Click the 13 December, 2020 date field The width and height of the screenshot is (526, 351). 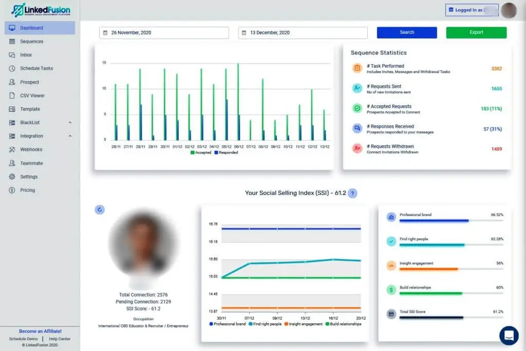(x=303, y=33)
